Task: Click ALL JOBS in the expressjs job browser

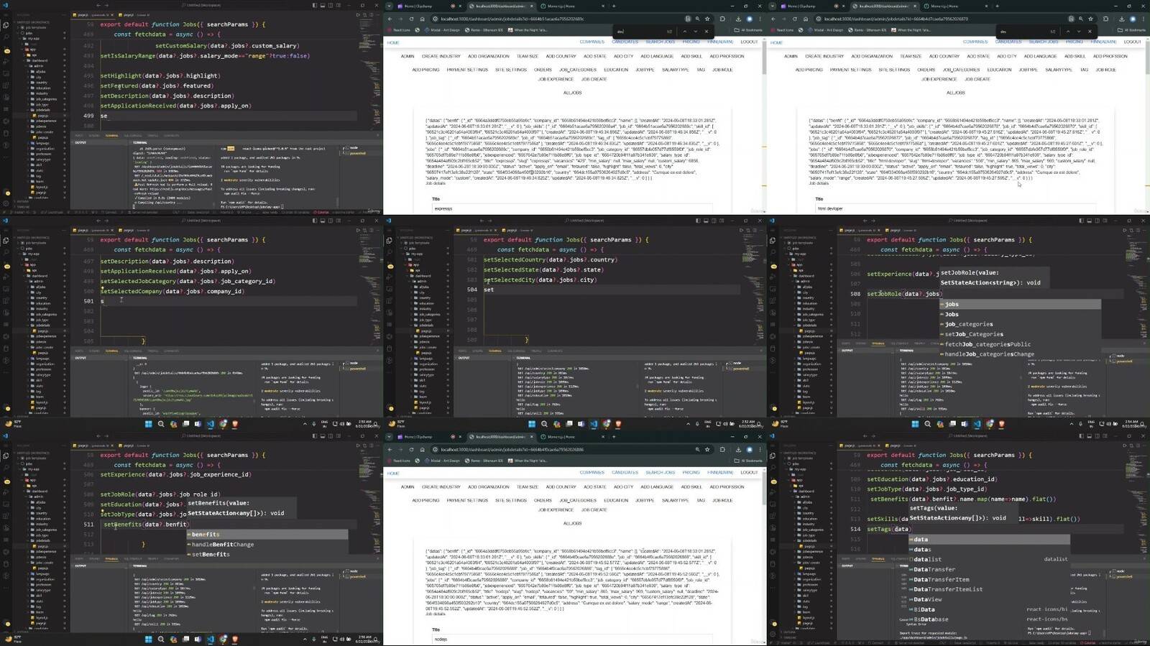Action: point(572,93)
